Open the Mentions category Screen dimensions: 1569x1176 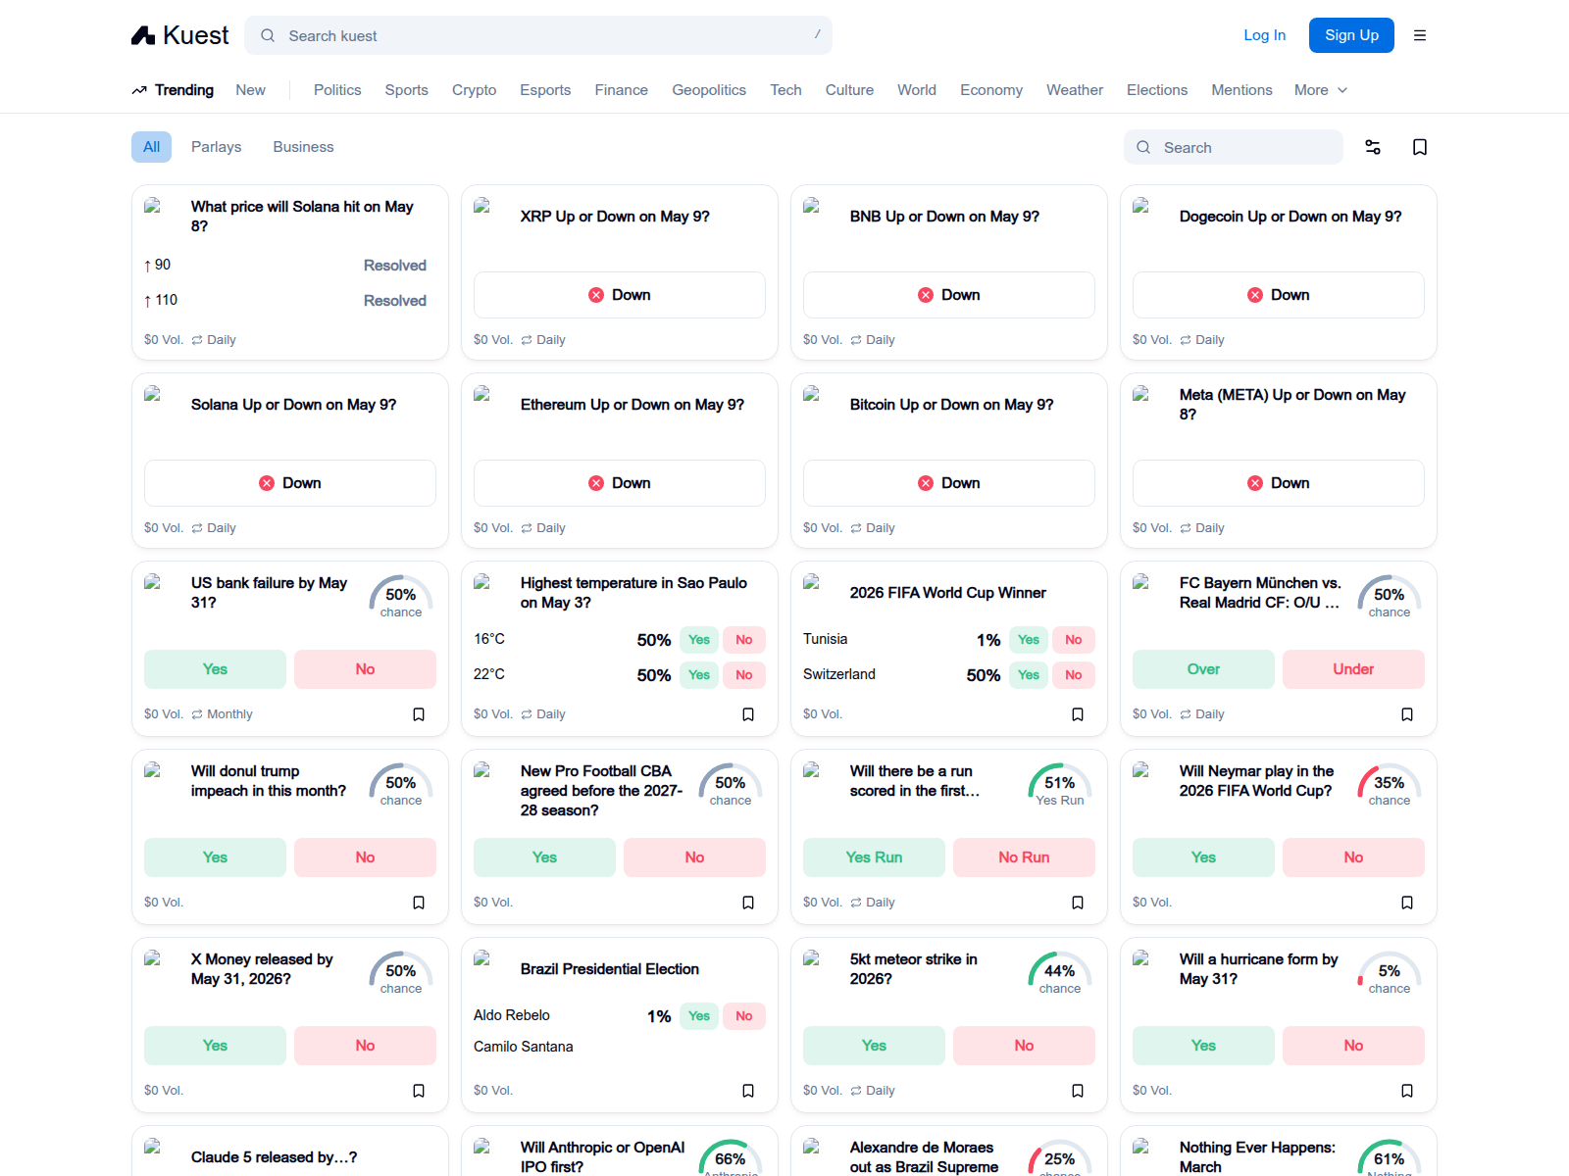pos(1241,90)
